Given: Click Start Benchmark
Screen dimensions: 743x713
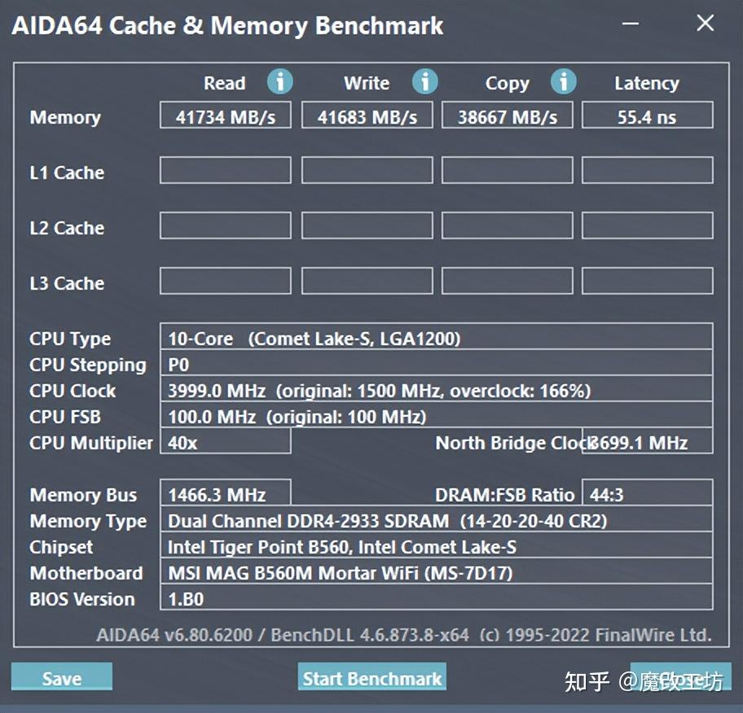Looking at the screenshot, I should [x=372, y=677].
